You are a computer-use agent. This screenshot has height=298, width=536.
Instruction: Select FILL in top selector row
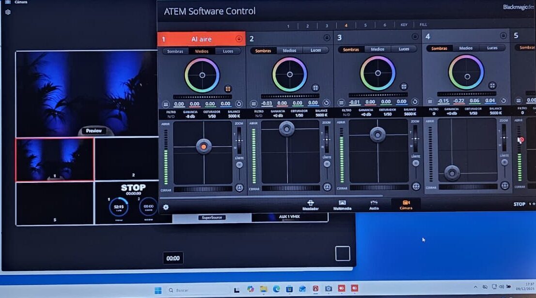coord(423,25)
